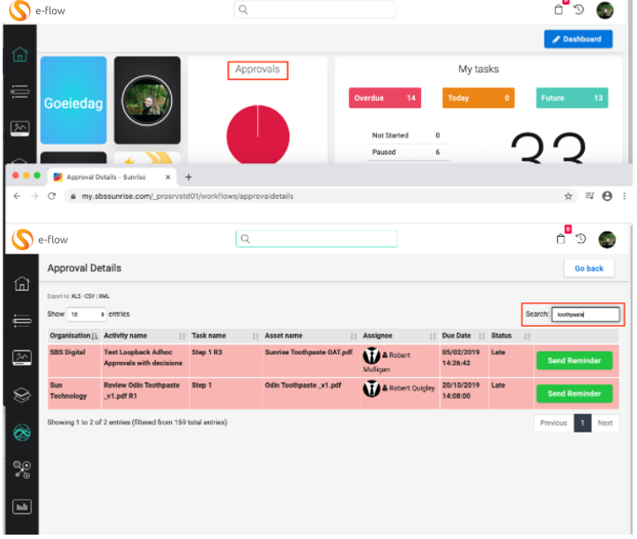Image resolution: width=637 pixels, height=539 pixels.
Task: Sort by Task name column
Action: click(225, 336)
